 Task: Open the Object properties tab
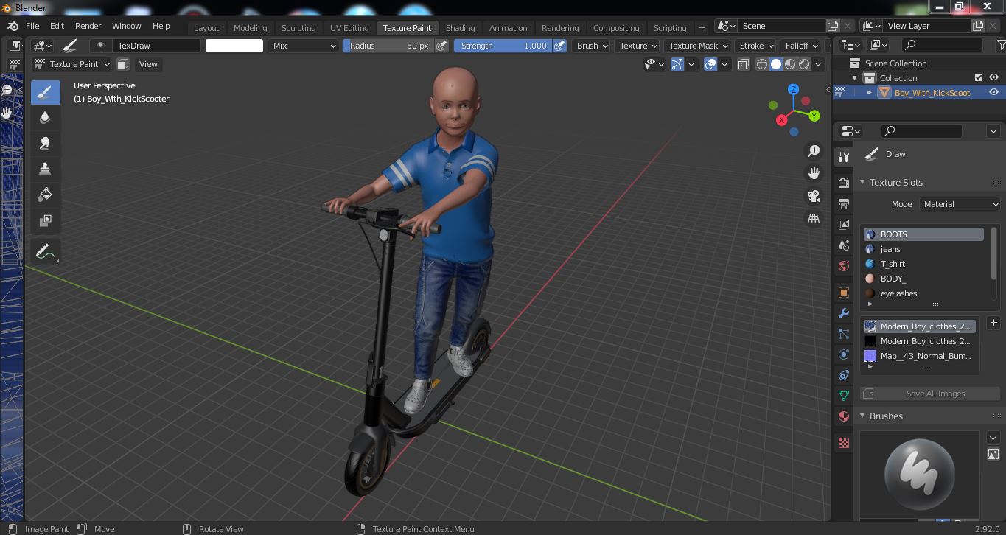click(844, 293)
